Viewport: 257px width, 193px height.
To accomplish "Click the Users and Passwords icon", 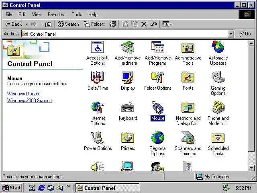I will [157, 166].
